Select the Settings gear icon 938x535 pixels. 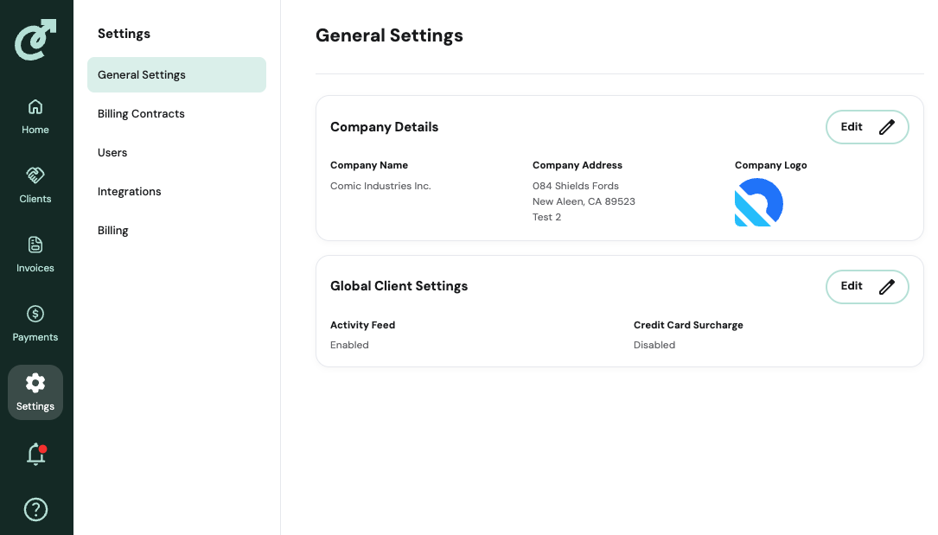35,383
